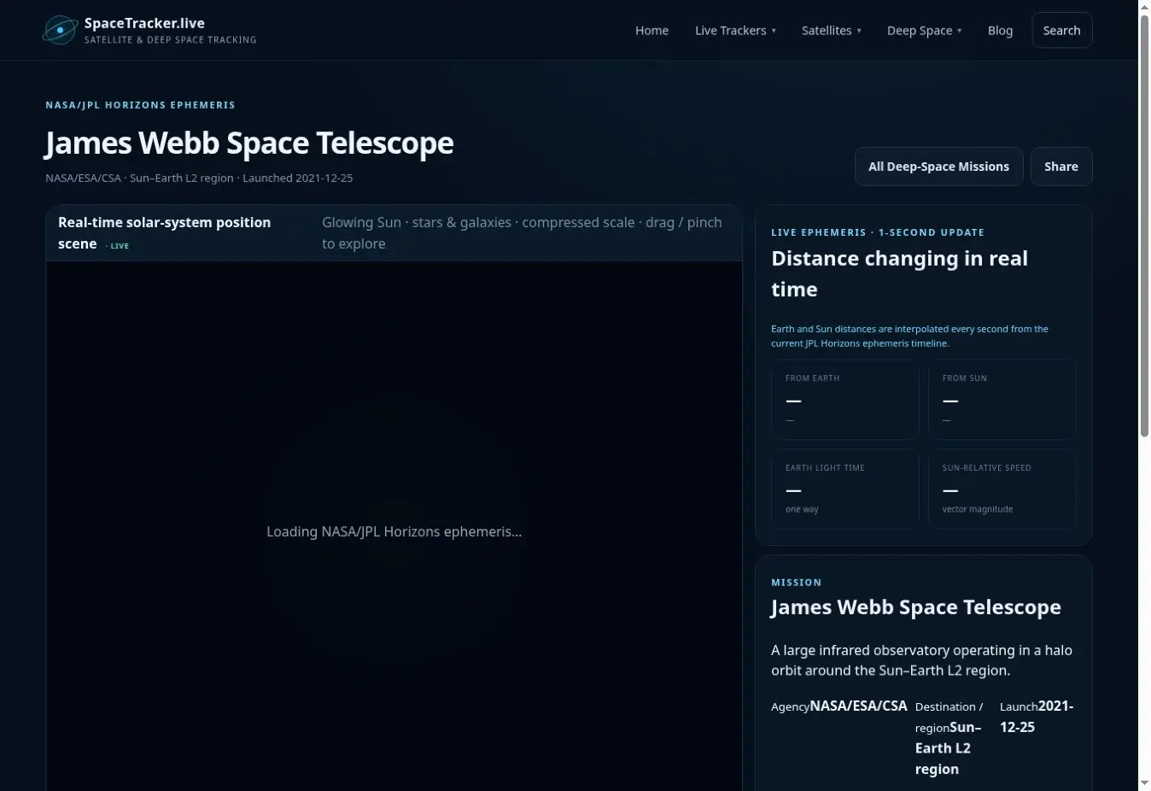This screenshot has height=791, width=1151.
Task: Open the All Deep-Space Missions button
Action: tap(938, 167)
